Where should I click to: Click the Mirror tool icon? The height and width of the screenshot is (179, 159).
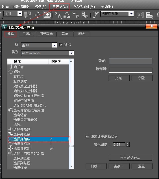click(140, 15)
